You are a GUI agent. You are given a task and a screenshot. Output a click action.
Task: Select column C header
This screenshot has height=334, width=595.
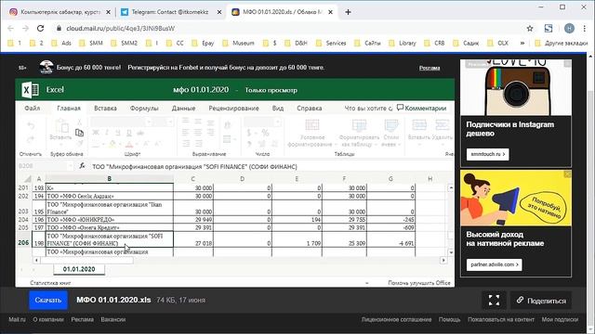[x=193, y=179]
